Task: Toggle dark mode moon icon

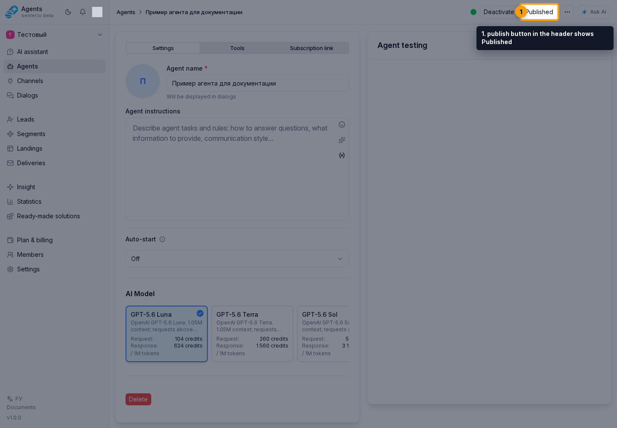Action: click(68, 12)
